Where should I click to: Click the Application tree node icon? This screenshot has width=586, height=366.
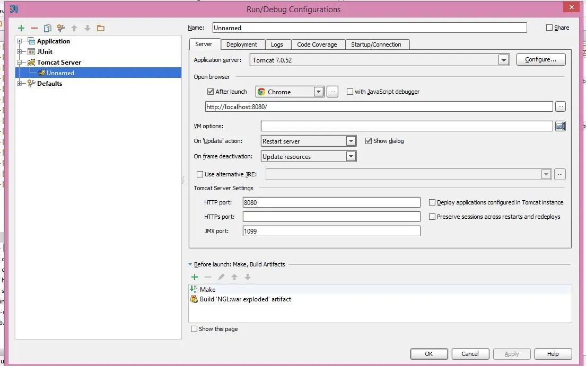pyautogui.click(x=31, y=41)
